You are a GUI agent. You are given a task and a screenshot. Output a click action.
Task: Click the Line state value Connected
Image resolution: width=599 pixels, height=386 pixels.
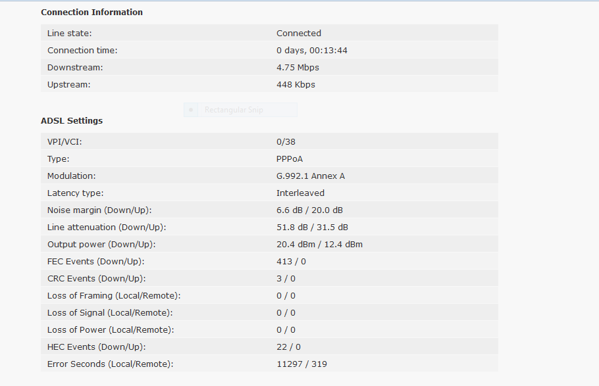point(299,34)
